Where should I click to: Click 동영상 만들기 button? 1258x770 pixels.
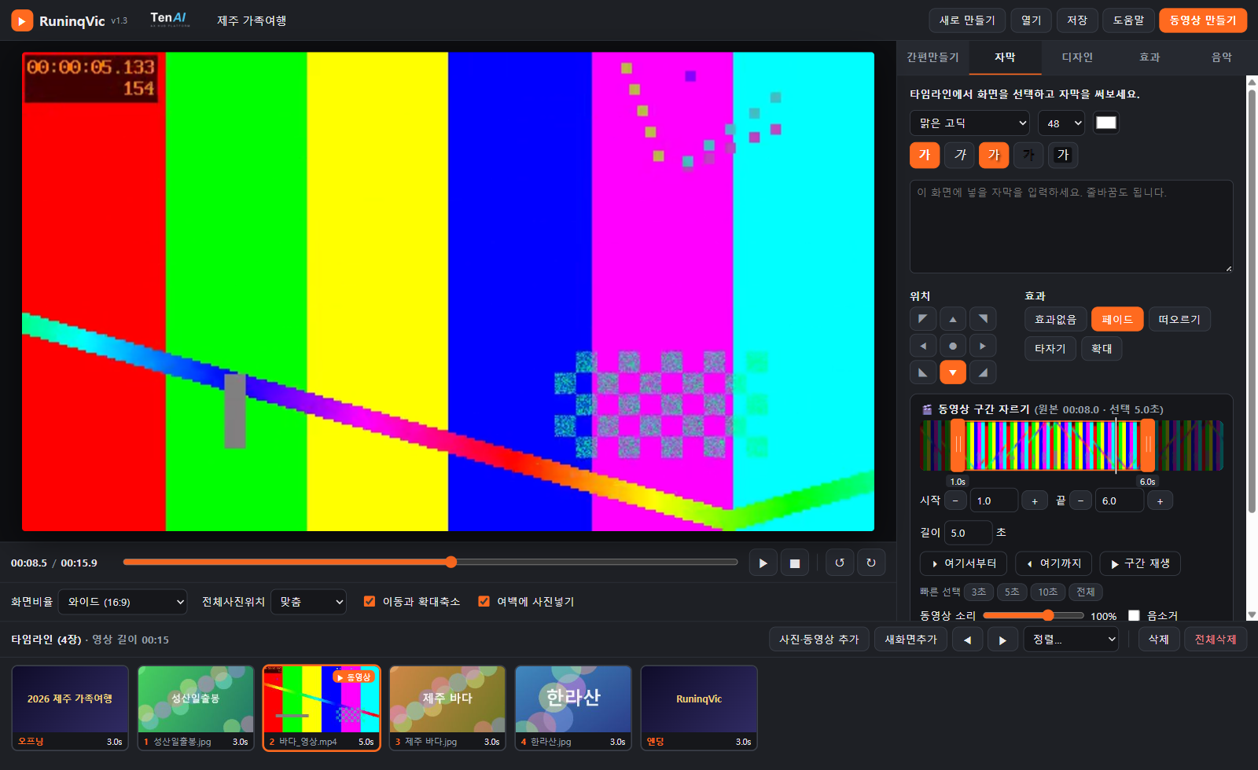(x=1203, y=20)
